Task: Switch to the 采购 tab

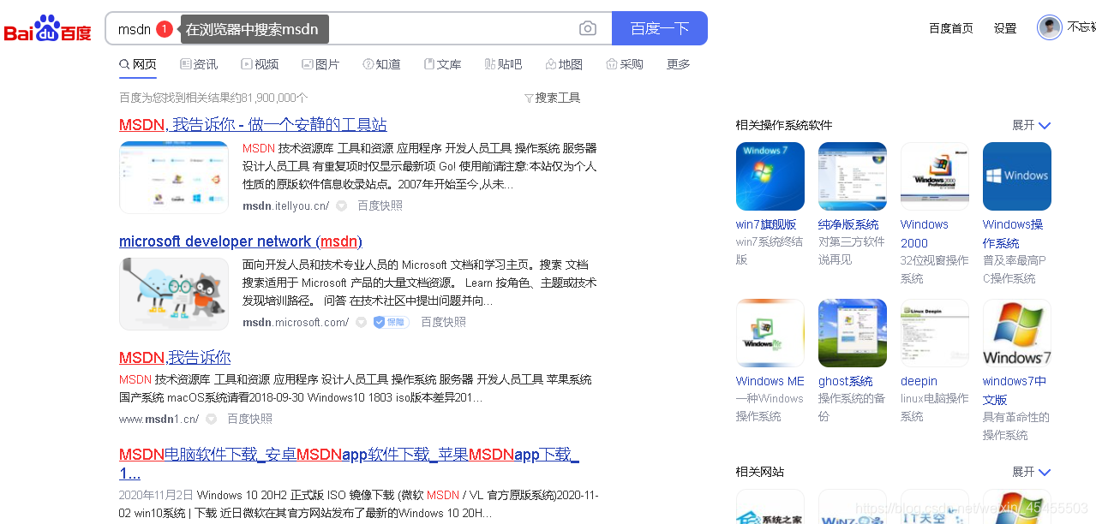Action: (x=625, y=64)
